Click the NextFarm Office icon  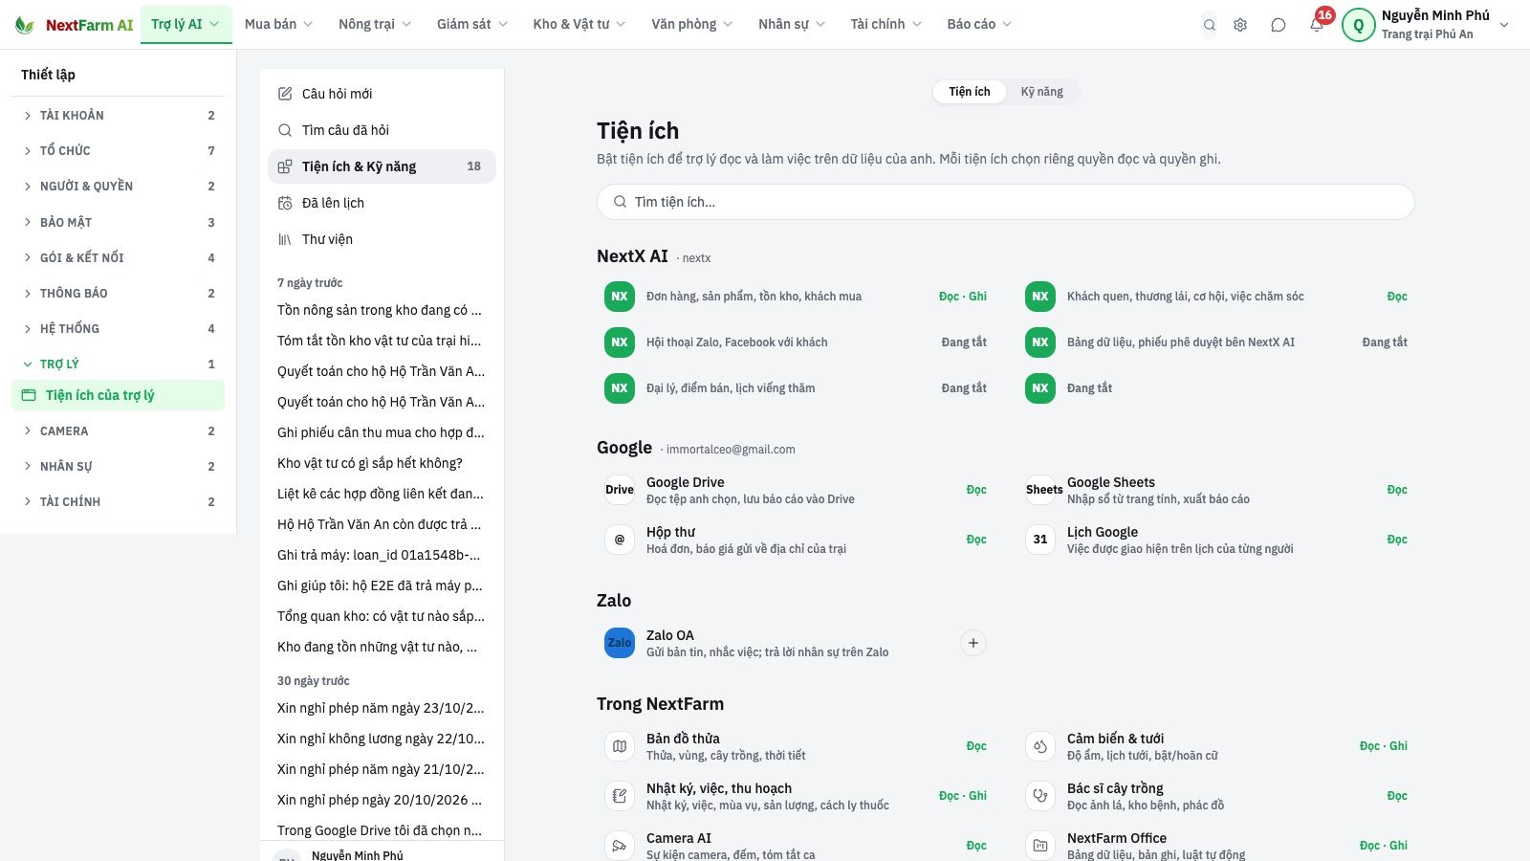(x=1040, y=846)
